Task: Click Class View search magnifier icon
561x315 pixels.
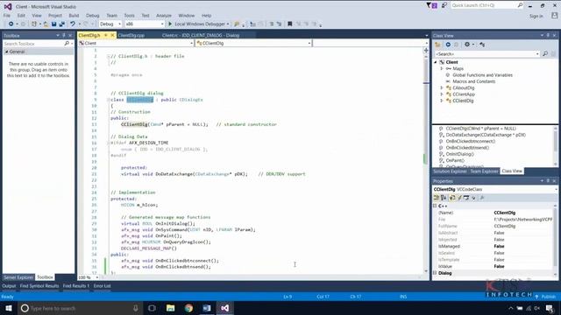Action: point(545,54)
